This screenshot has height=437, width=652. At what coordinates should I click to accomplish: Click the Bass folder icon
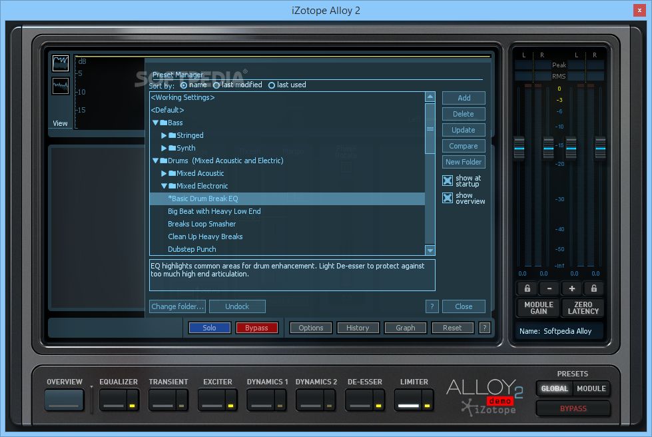pos(163,123)
